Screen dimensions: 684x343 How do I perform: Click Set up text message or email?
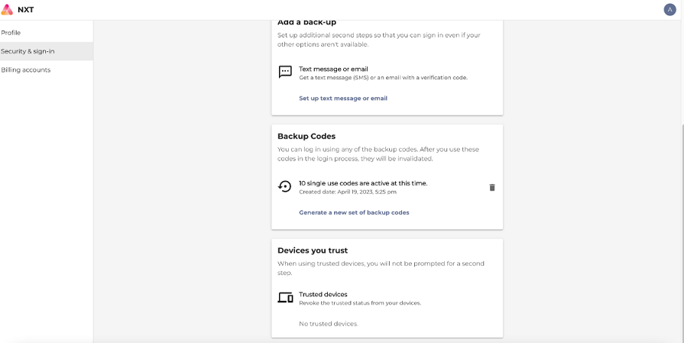point(343,99)
